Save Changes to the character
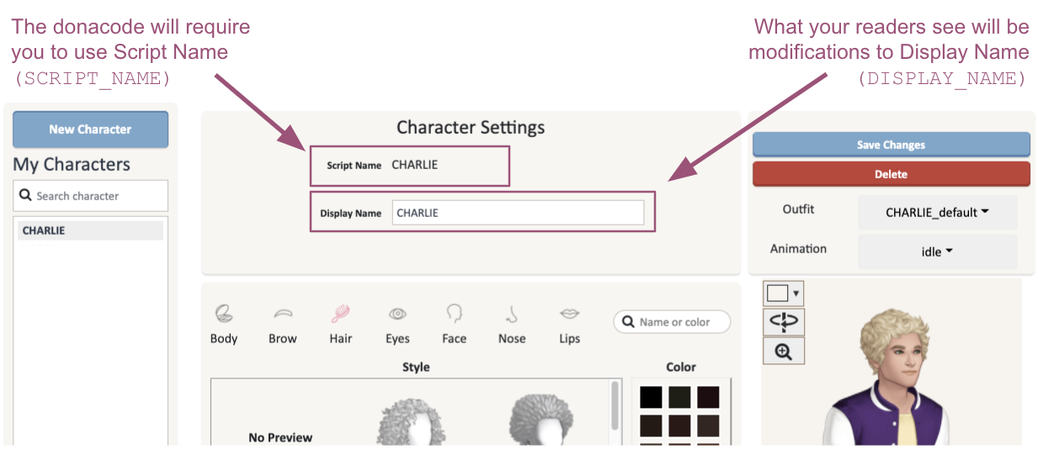The image size is (1038, 455). pyautogui.click(x=891, y=145)
